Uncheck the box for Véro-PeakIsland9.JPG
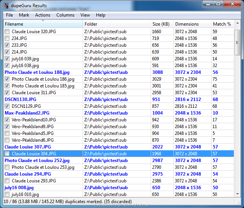244x208 pixels. click(x=7, y=127)
